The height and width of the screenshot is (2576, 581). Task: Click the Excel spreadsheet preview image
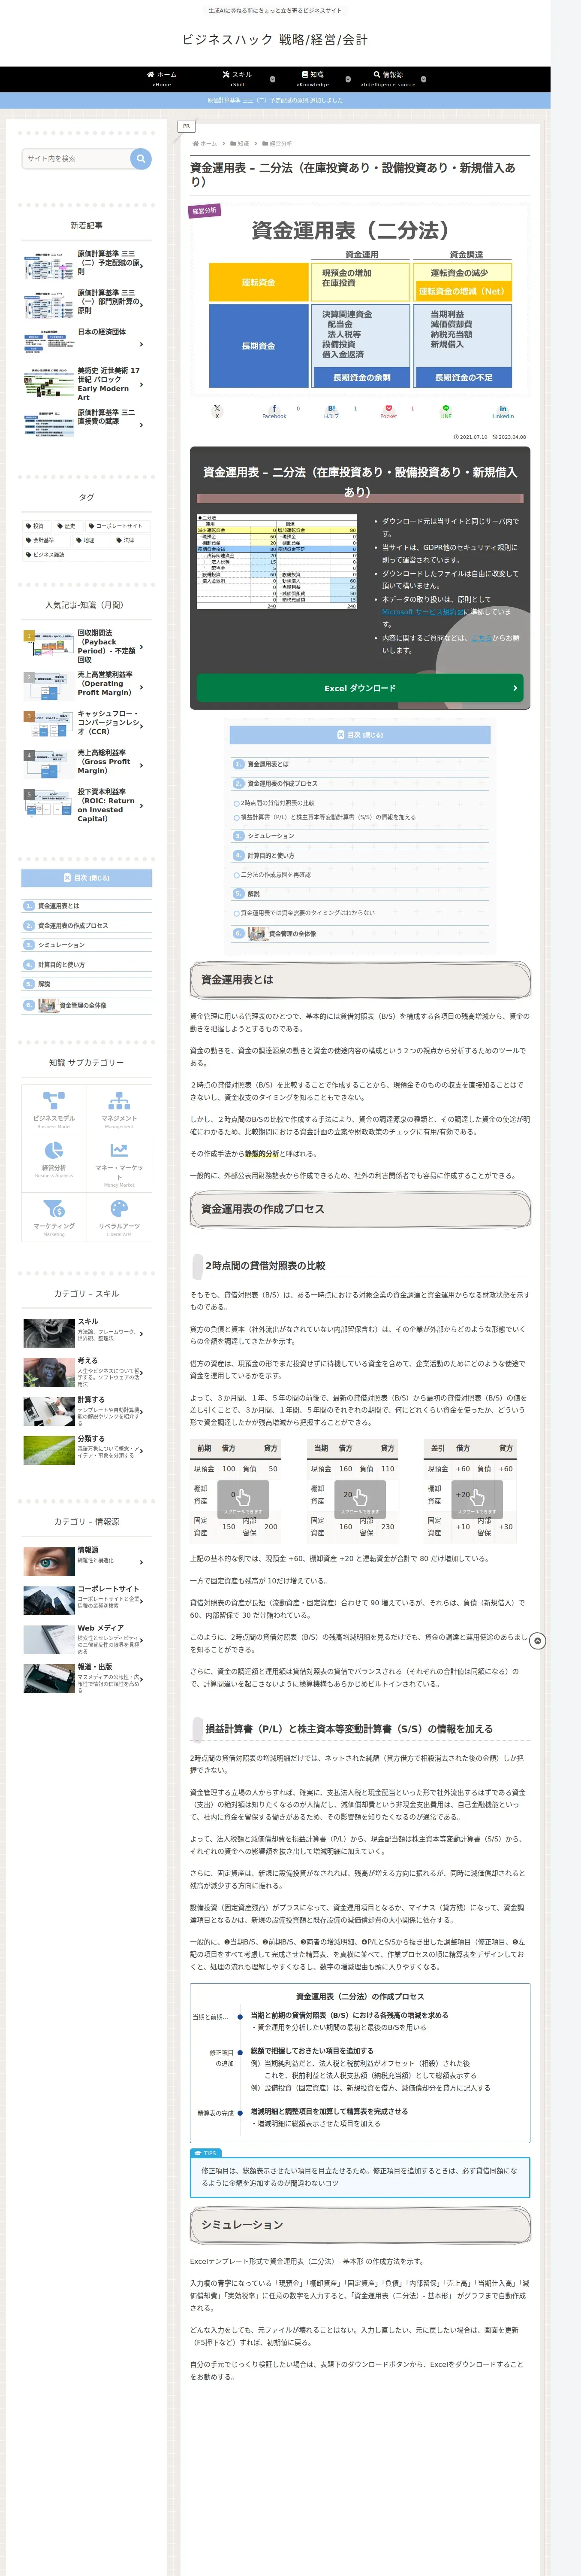pyautogui.click(x=277, y=562)
